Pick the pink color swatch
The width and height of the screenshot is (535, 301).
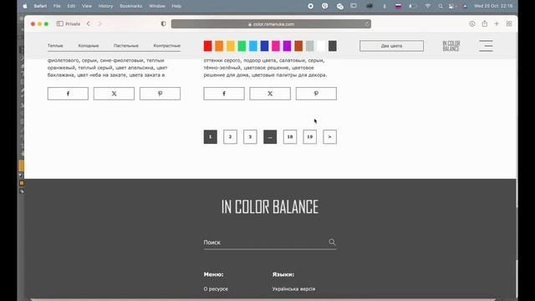[x=276, y=46]
